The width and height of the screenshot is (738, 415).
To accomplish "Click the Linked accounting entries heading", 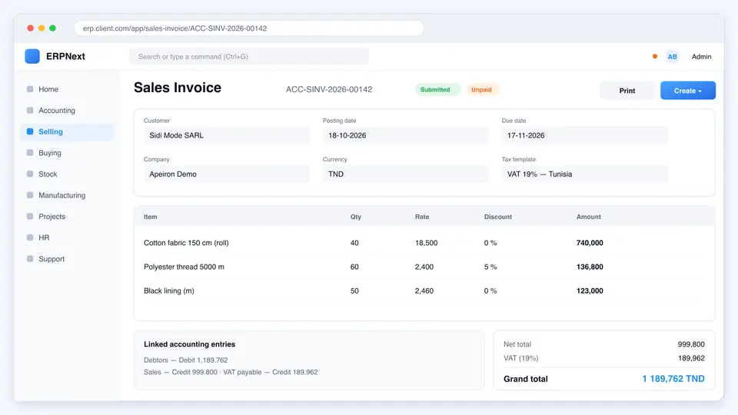I will (189, 344).
